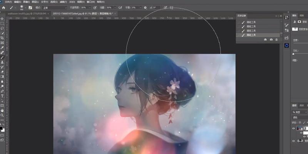This screenshot has height=154, width=308.
Task: Click the foreground black color swatch
Action: 1,128
